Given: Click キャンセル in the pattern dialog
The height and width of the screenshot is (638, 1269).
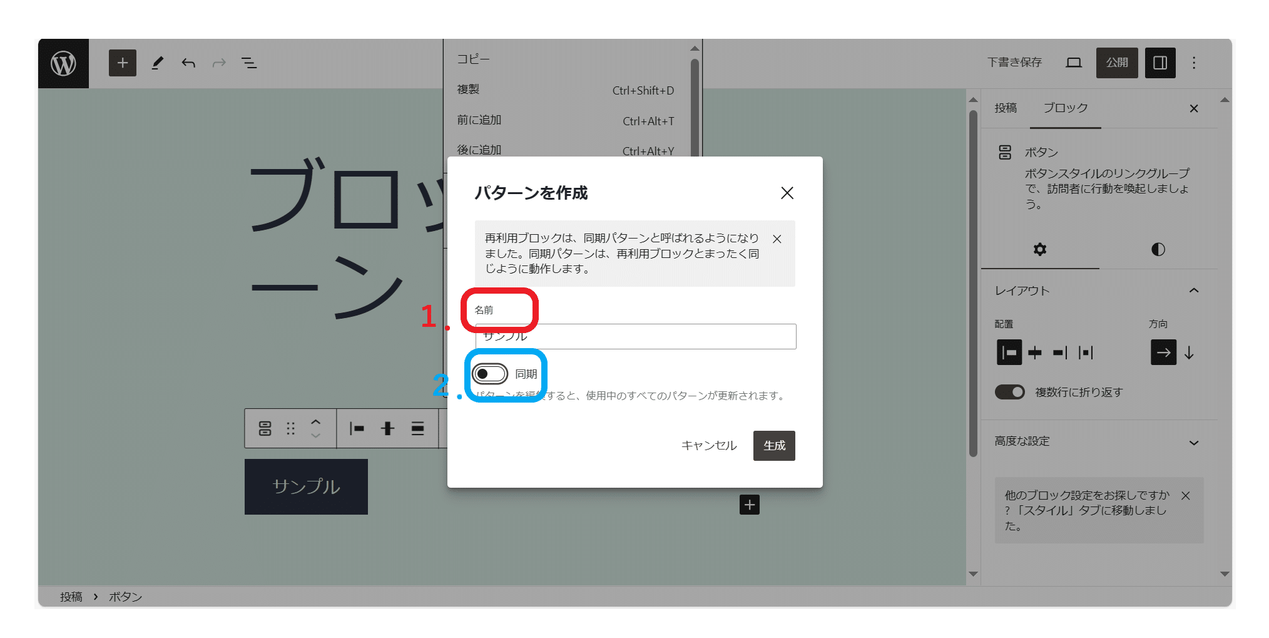Looking at the screenshot, I should click(x=708, y=445).
